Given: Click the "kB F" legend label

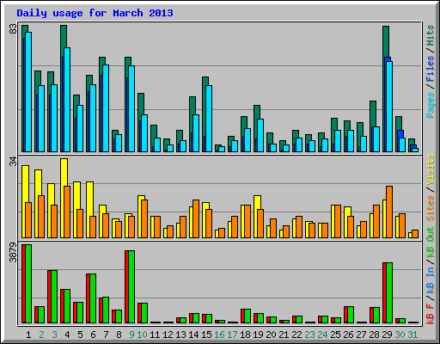Looking at the screenshot, I should (x=431, y=313).
